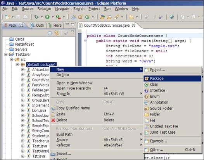Run the program with green play icon
This screenshot has width=204, height=160.
47,17
